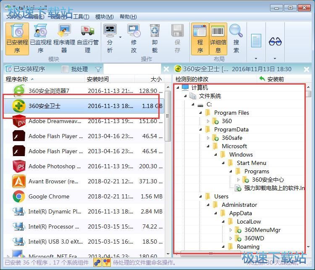Expand the 360 folder under Program Files
This screenshot has height=270, width=315.
pos(208,121)
